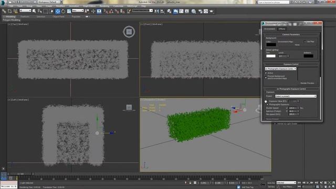Toggle the Angle Snap icon

point(111,11)
